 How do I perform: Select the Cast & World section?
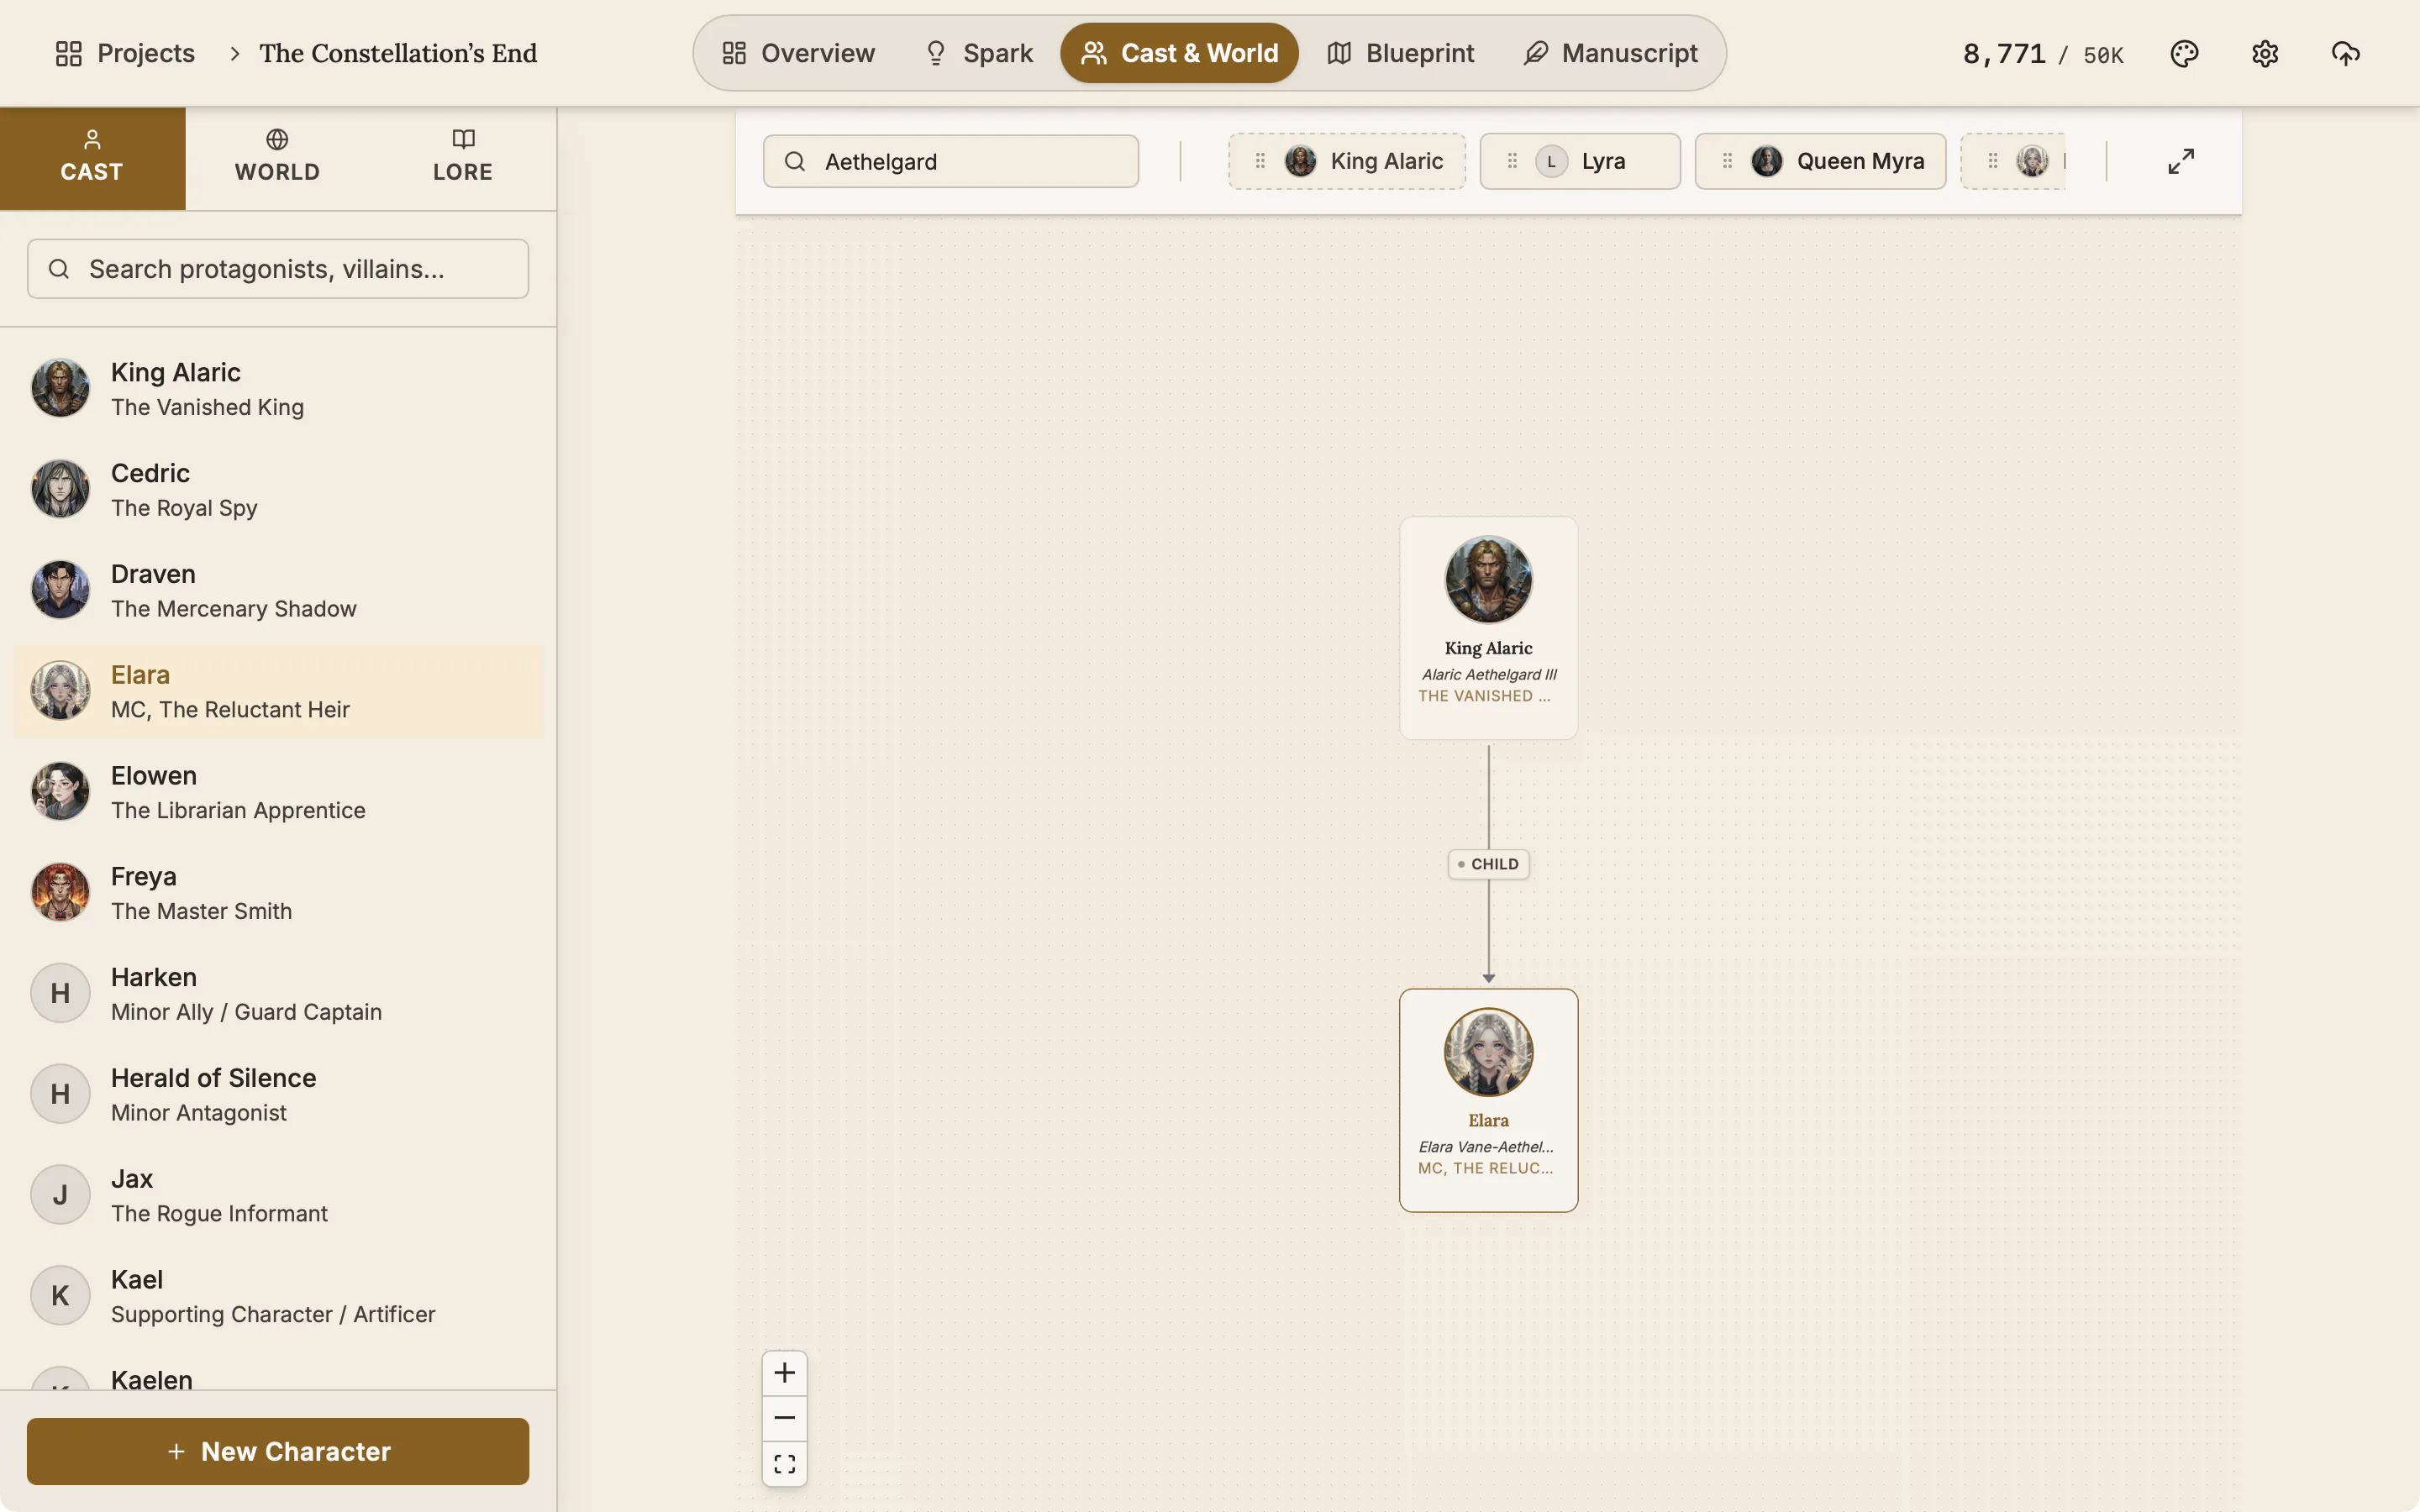click(1179, 53)
